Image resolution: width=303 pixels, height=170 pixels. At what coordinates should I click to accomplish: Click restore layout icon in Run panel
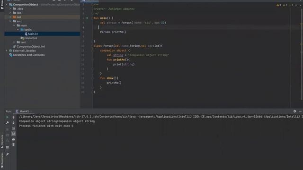pyautogui.click(x=8, y=147)
